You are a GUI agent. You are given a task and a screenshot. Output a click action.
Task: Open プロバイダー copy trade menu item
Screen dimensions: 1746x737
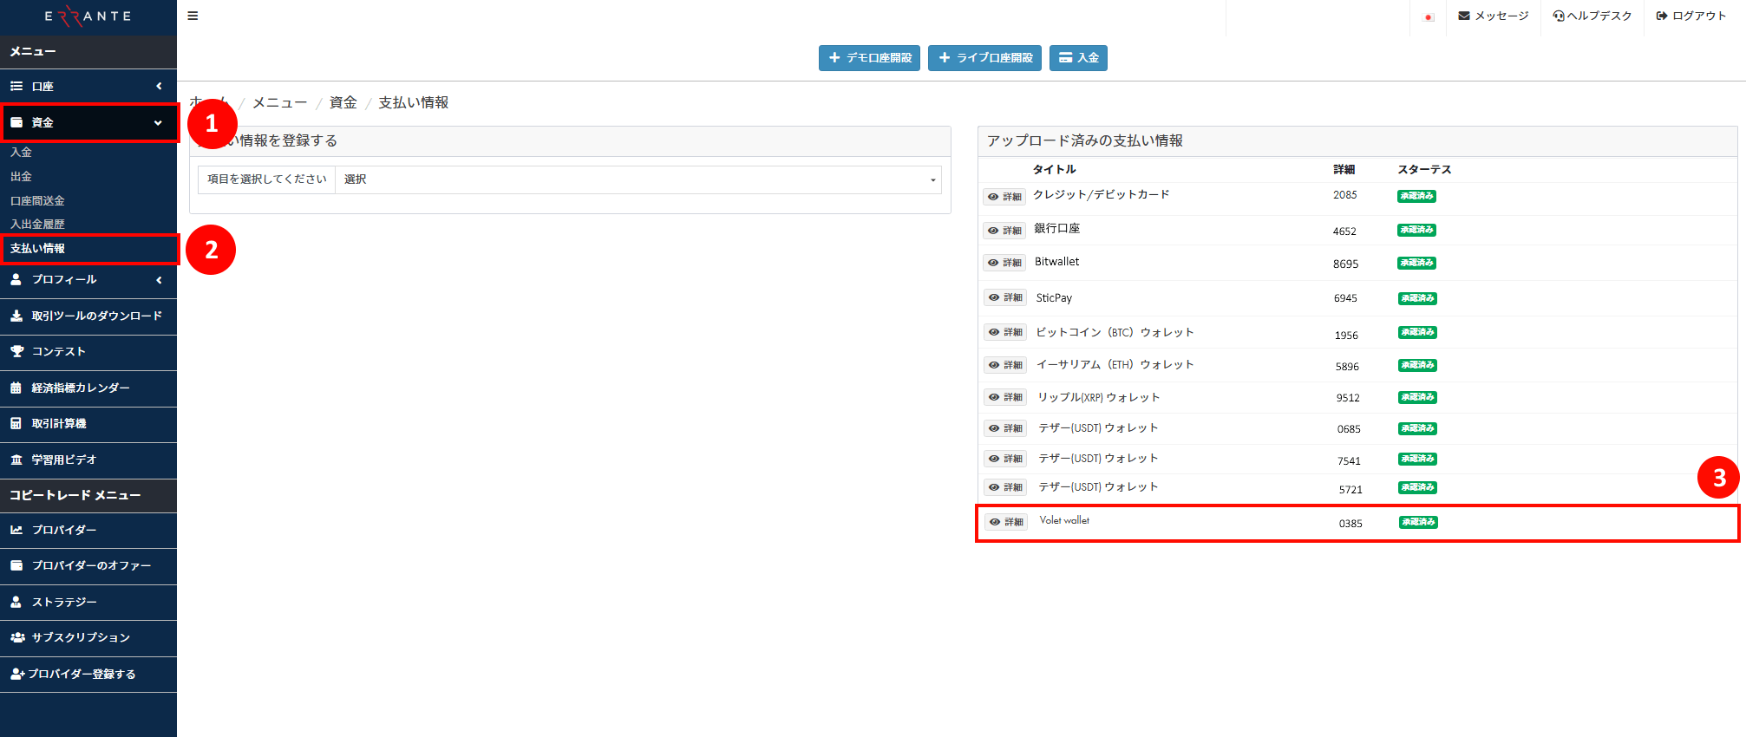click(88, 530)
